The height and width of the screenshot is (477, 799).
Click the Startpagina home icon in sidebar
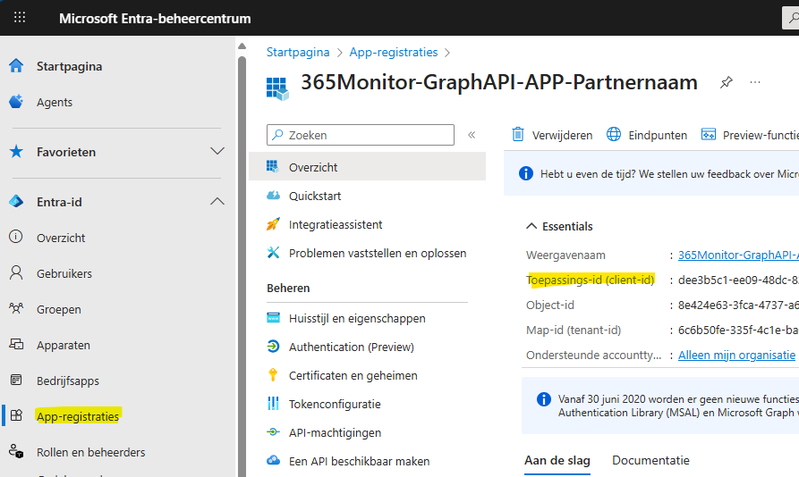(16, 65)
